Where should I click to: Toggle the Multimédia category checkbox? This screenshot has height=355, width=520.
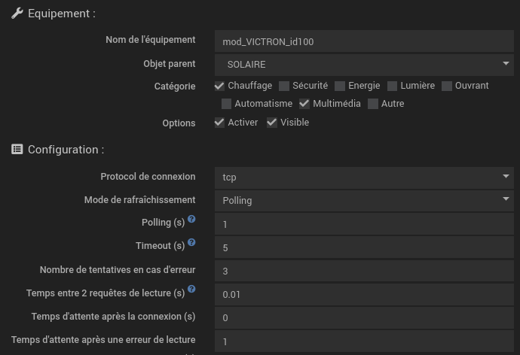(x=304, y=105)
